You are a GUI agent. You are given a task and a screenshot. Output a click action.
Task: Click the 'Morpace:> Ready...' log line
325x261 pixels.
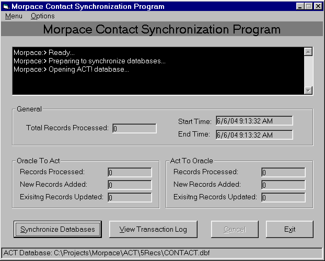click(x=44, y=52)
